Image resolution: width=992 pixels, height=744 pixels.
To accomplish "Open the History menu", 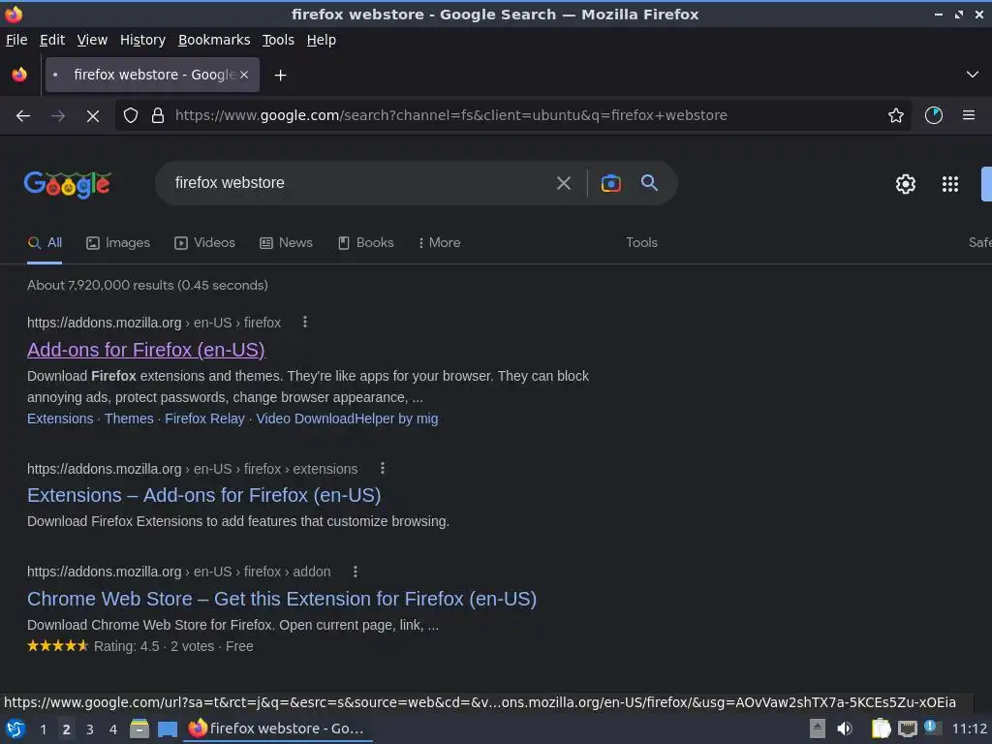I will coord(142,40).
